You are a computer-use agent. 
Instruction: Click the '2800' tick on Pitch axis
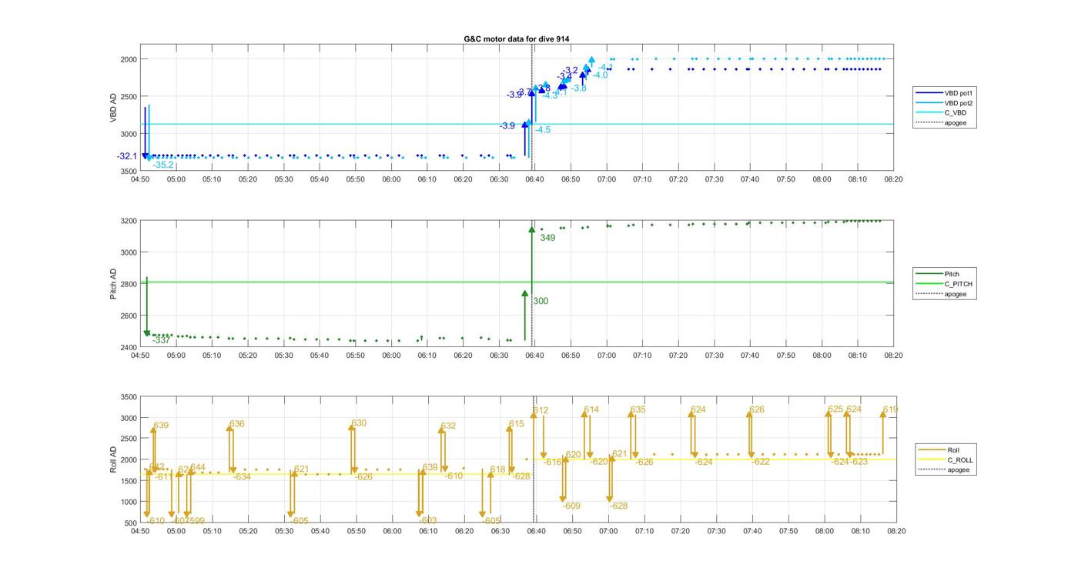point(128,284)
